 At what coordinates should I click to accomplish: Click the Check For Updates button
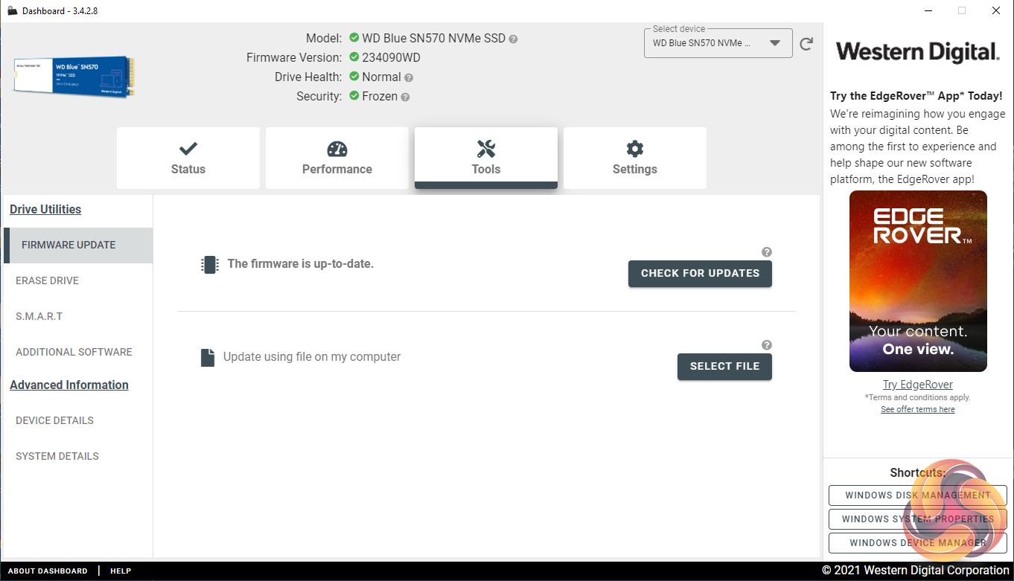(x=700, y=273)
